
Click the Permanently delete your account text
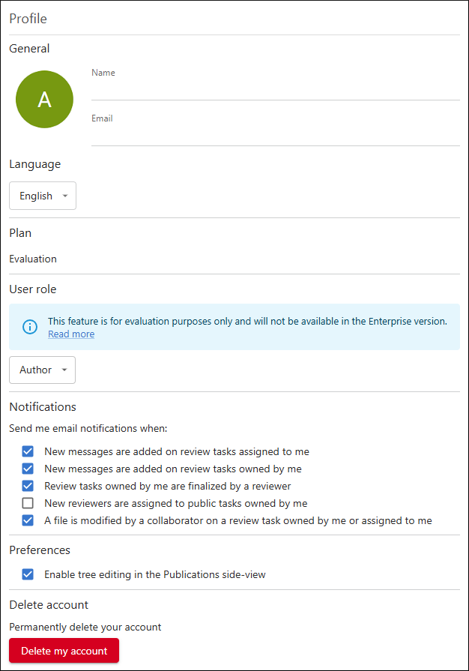pos(85,627)
